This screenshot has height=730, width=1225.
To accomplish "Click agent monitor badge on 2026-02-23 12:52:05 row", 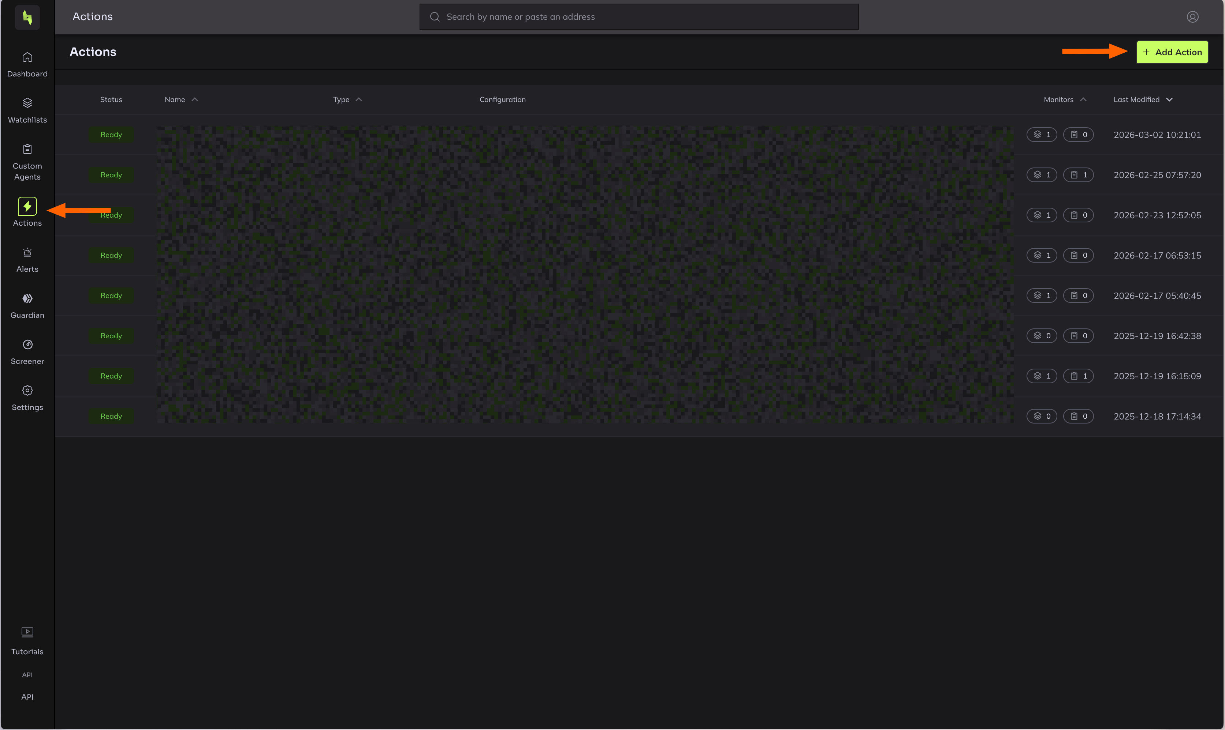I will (x=1078, y=215).
